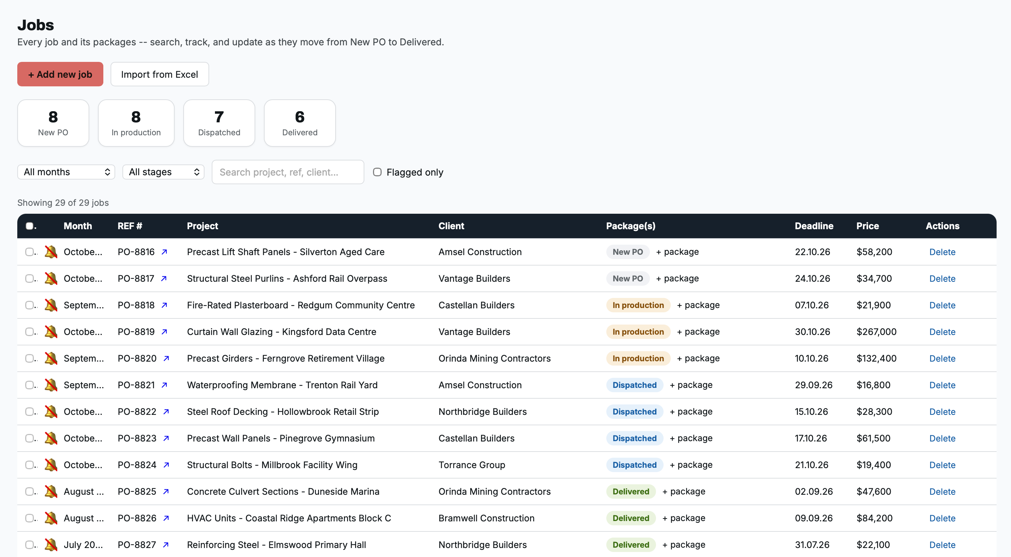Screen dimensions: 1011x557
Task: Toggle the muted bell icon for PO-8825
Action: click(x=51, y=492)
